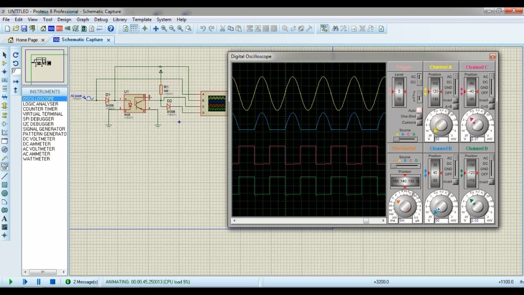The image size is (524, 295).
Task: Save the project with the floppy icon
Action: pyautogui.click(x=24, y=29)
